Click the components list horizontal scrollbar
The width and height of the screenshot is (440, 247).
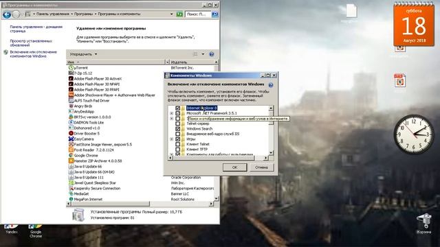(x=219, y=158)
